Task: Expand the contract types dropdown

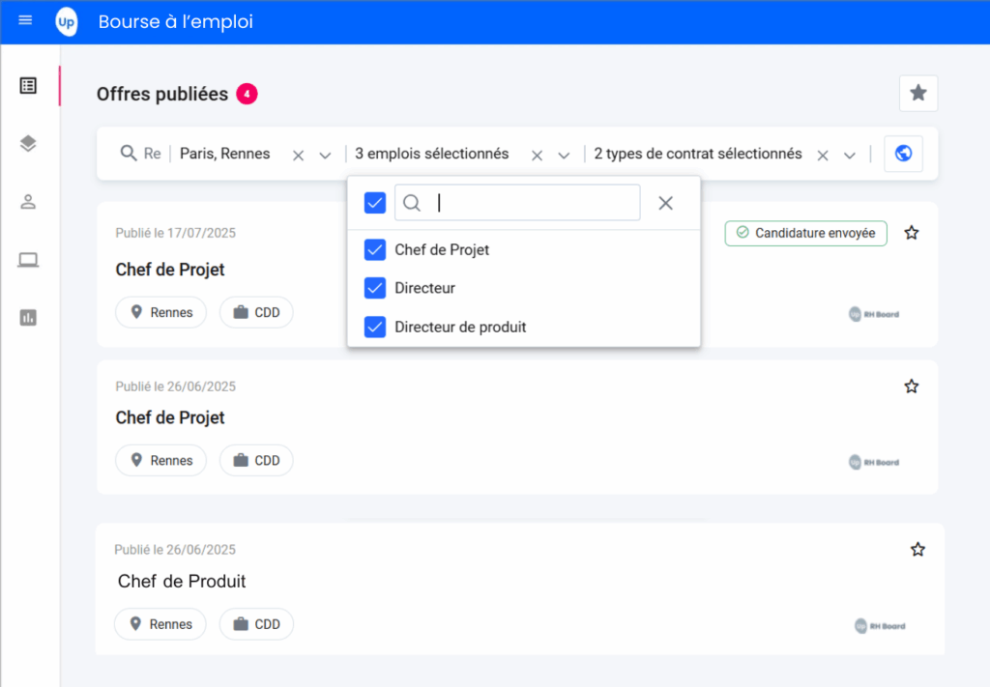Action: 850,156
